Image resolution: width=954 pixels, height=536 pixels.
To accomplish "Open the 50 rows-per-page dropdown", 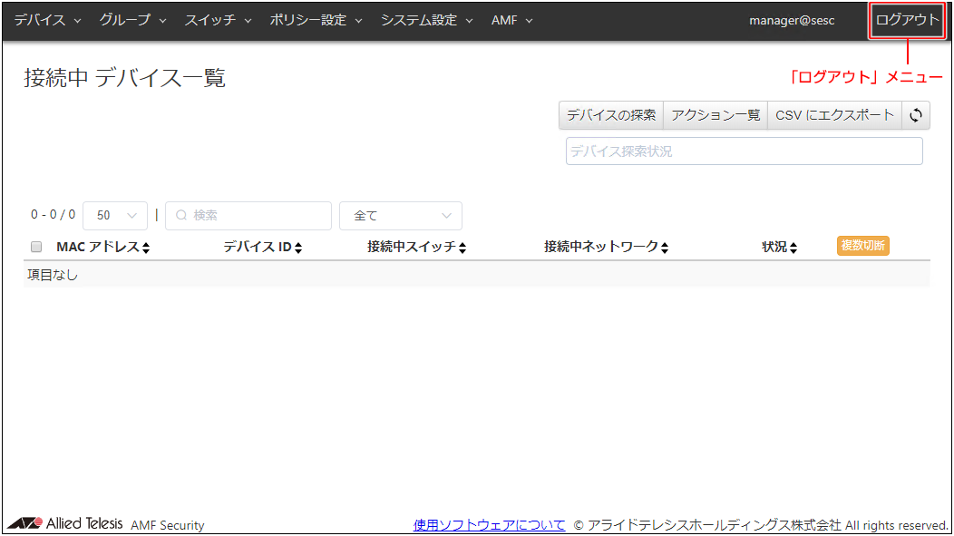I will pos(114,216).
